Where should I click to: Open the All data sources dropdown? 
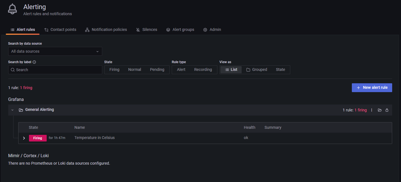55,51
